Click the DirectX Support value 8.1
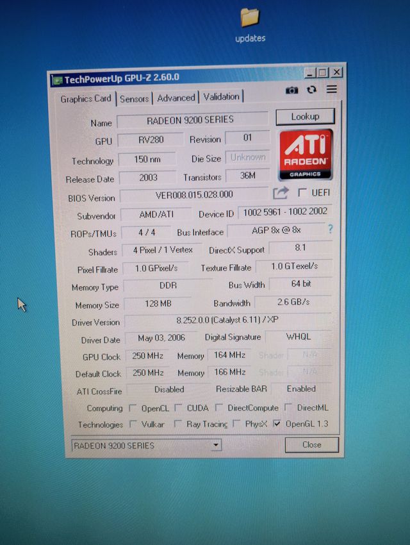This screenshot has width=410, height=545. pos(300,247)
